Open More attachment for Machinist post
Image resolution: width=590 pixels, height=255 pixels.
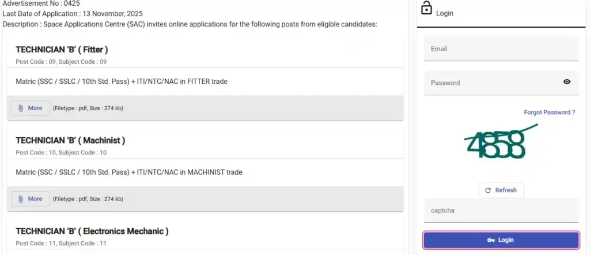[31, 199]
